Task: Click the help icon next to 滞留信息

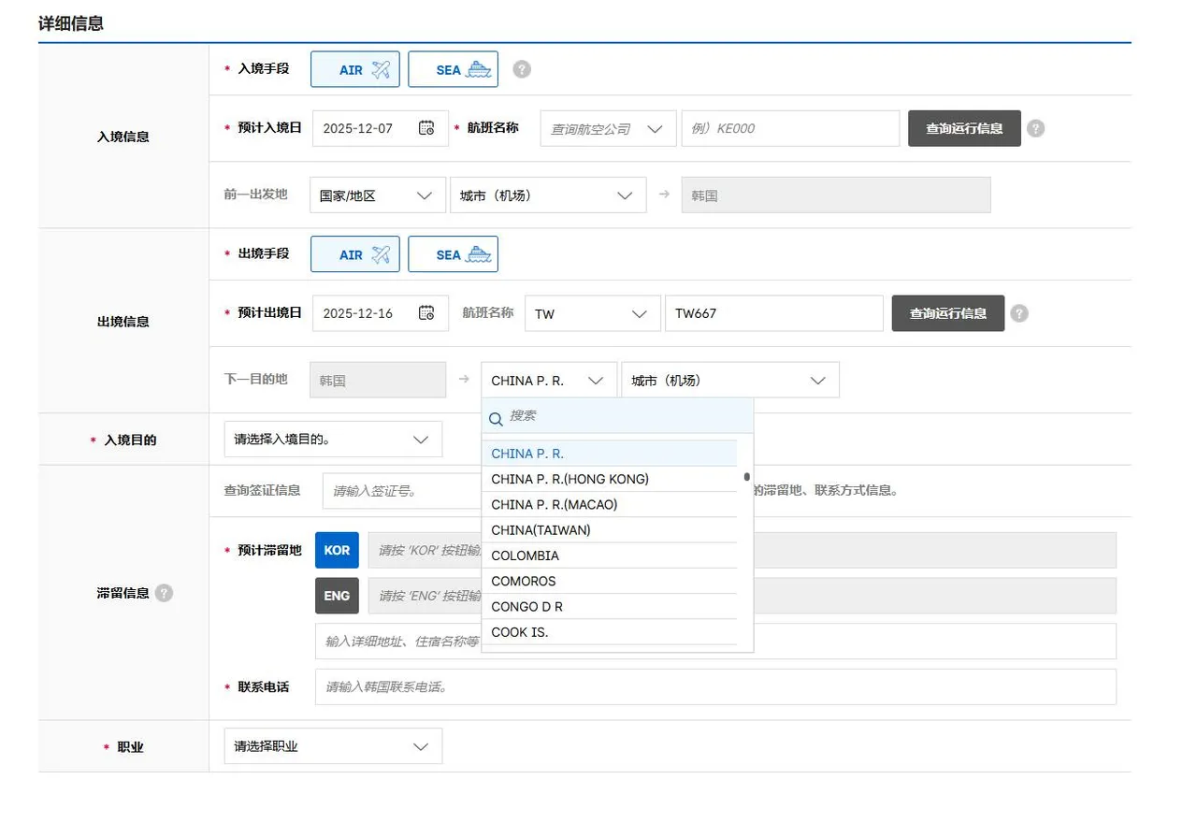Action: [166, 593]
